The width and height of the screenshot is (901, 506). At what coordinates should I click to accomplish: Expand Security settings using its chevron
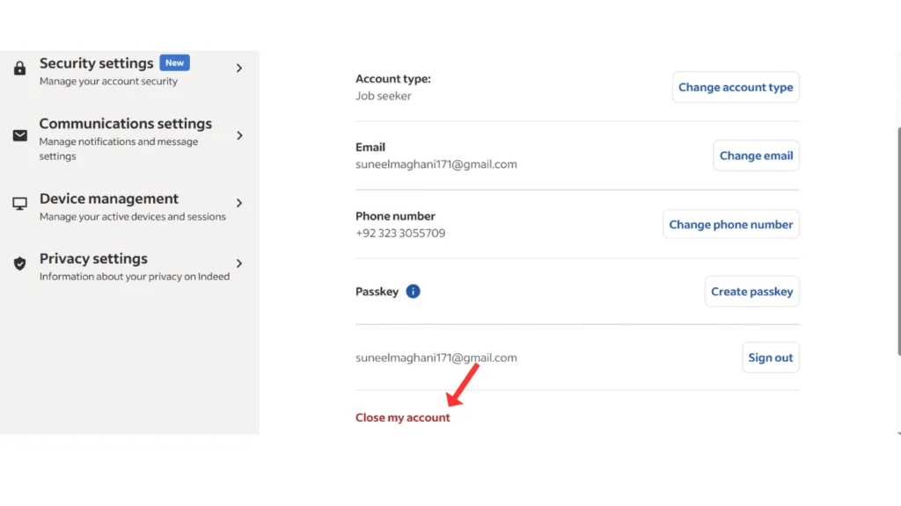(x=239, y=68)
